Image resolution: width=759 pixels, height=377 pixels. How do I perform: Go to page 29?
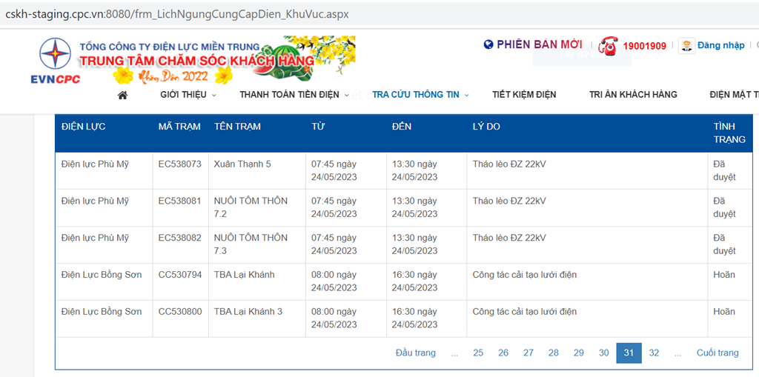579,353
